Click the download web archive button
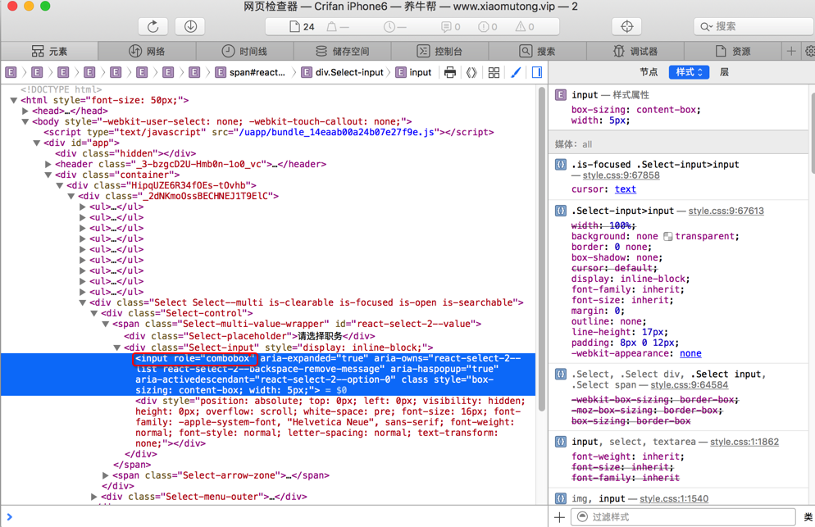This screenshot has width=815, height=527. click(x=190, y=26)
